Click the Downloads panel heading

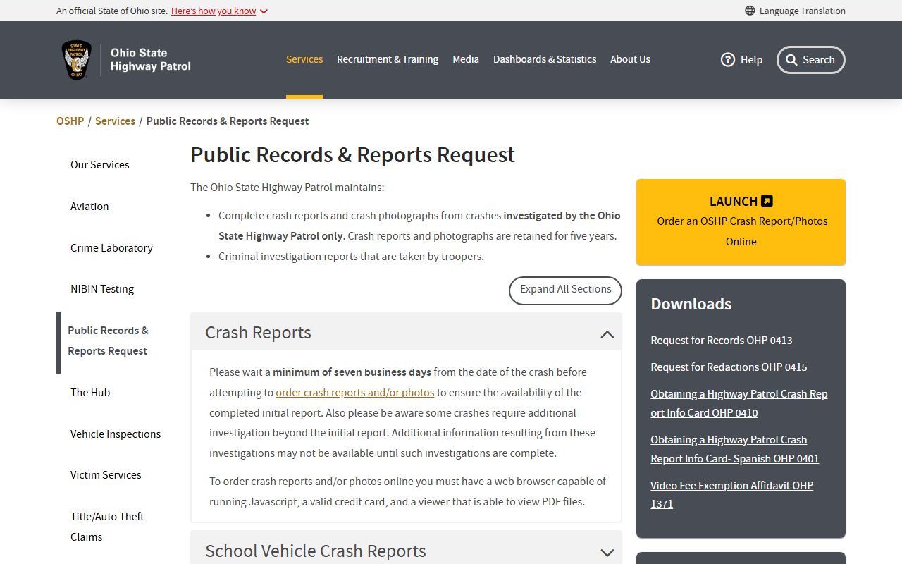tap(691, 304)
